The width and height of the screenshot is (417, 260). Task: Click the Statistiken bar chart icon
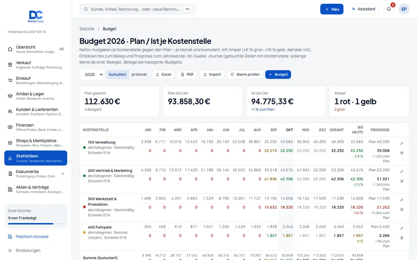(10, 158)
